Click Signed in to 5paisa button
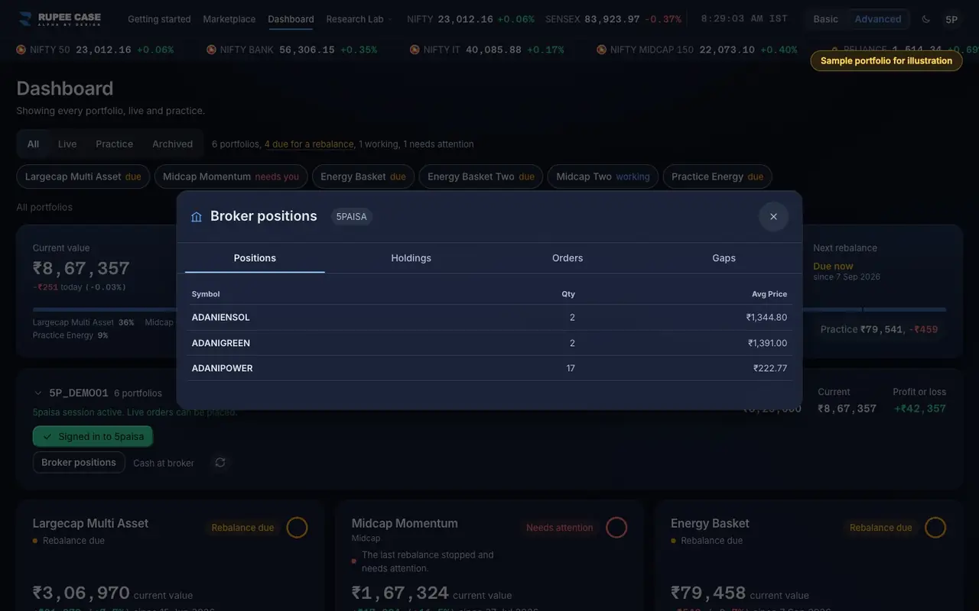 tap(93, 437)
